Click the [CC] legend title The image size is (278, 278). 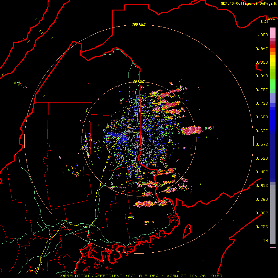point(264,21)
